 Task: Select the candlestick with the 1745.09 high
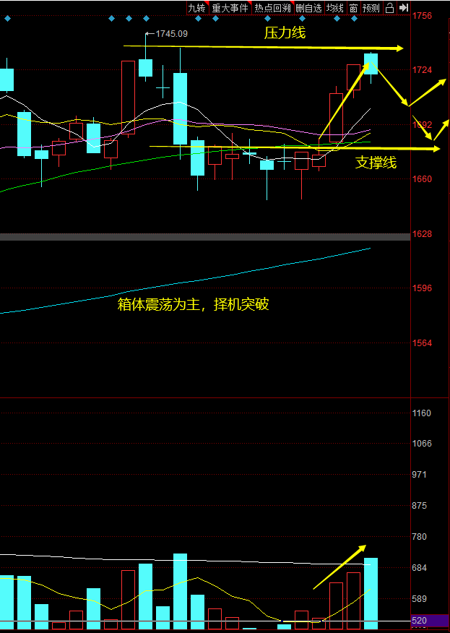coord(146,67)
